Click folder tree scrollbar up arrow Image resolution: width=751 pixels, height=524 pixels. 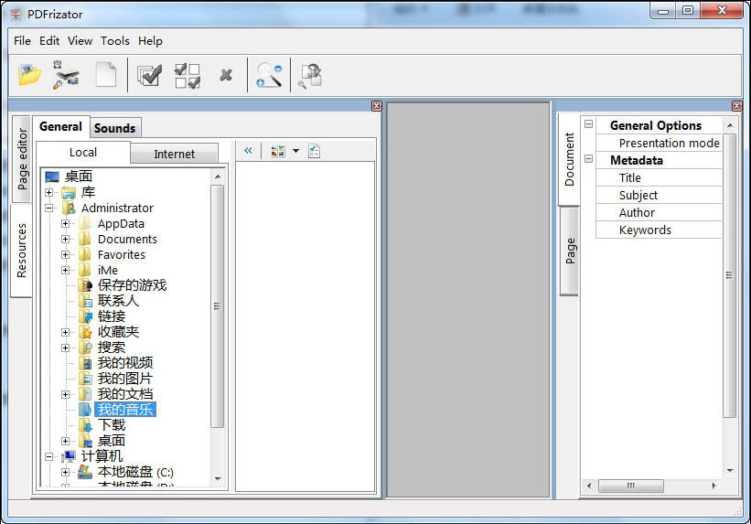(x=218, y=176)
